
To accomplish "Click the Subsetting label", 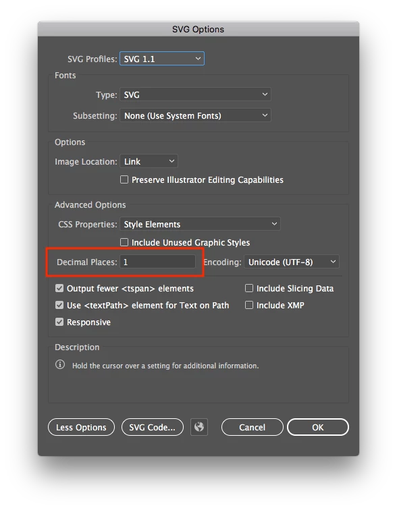I will click(95, 116).
